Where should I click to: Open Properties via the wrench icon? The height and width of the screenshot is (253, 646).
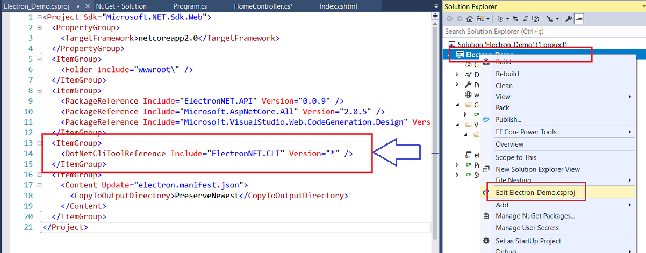coord(569,19)
